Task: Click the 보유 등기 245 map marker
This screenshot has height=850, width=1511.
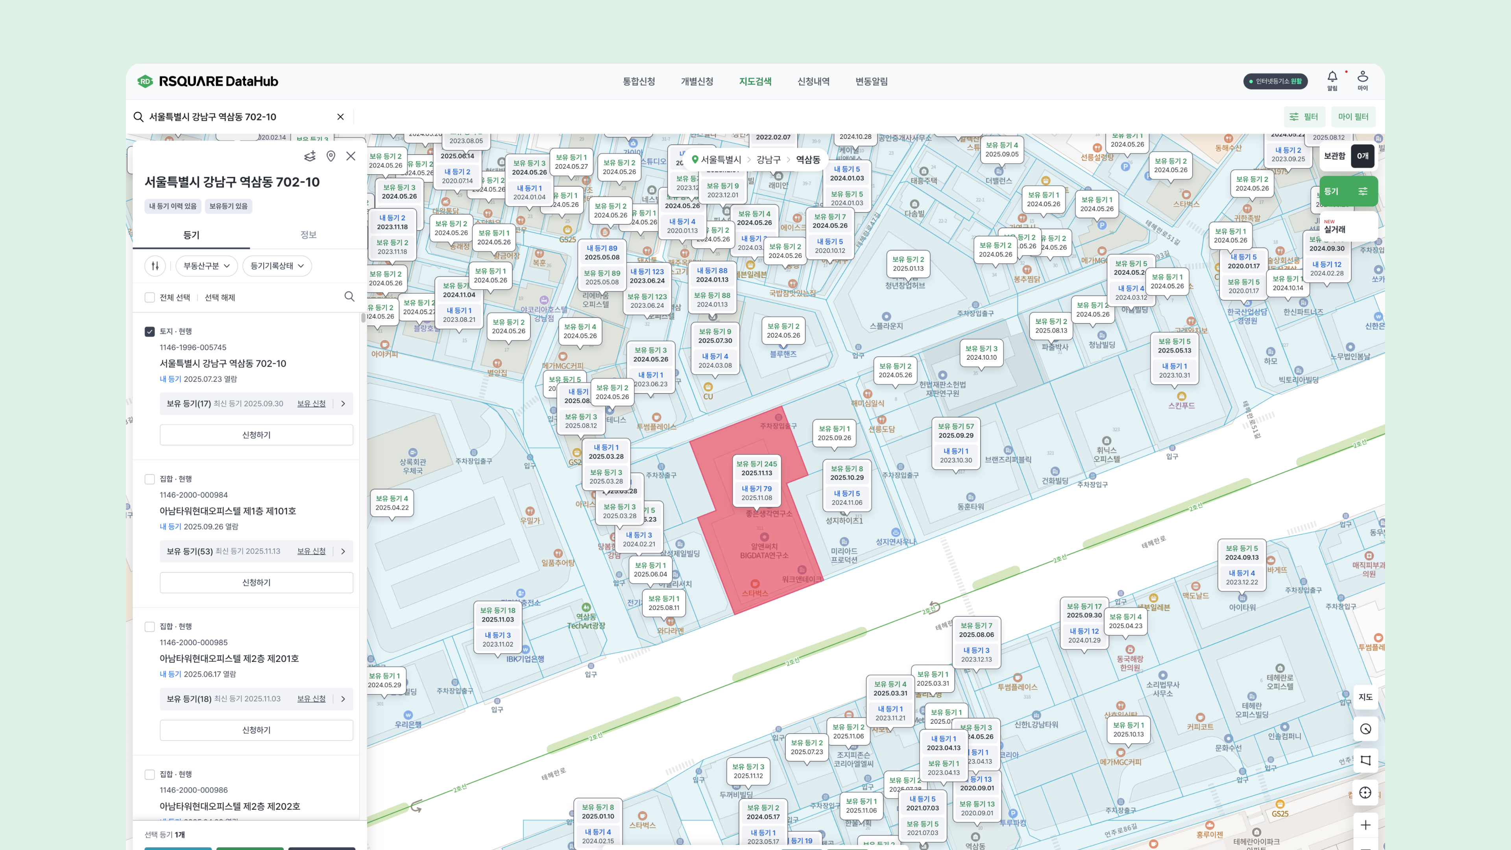Action: point(757,468)
